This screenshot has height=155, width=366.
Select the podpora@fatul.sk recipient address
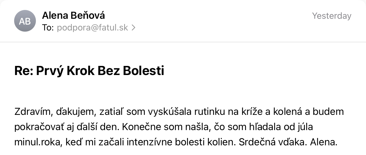(x=92, y=28)
